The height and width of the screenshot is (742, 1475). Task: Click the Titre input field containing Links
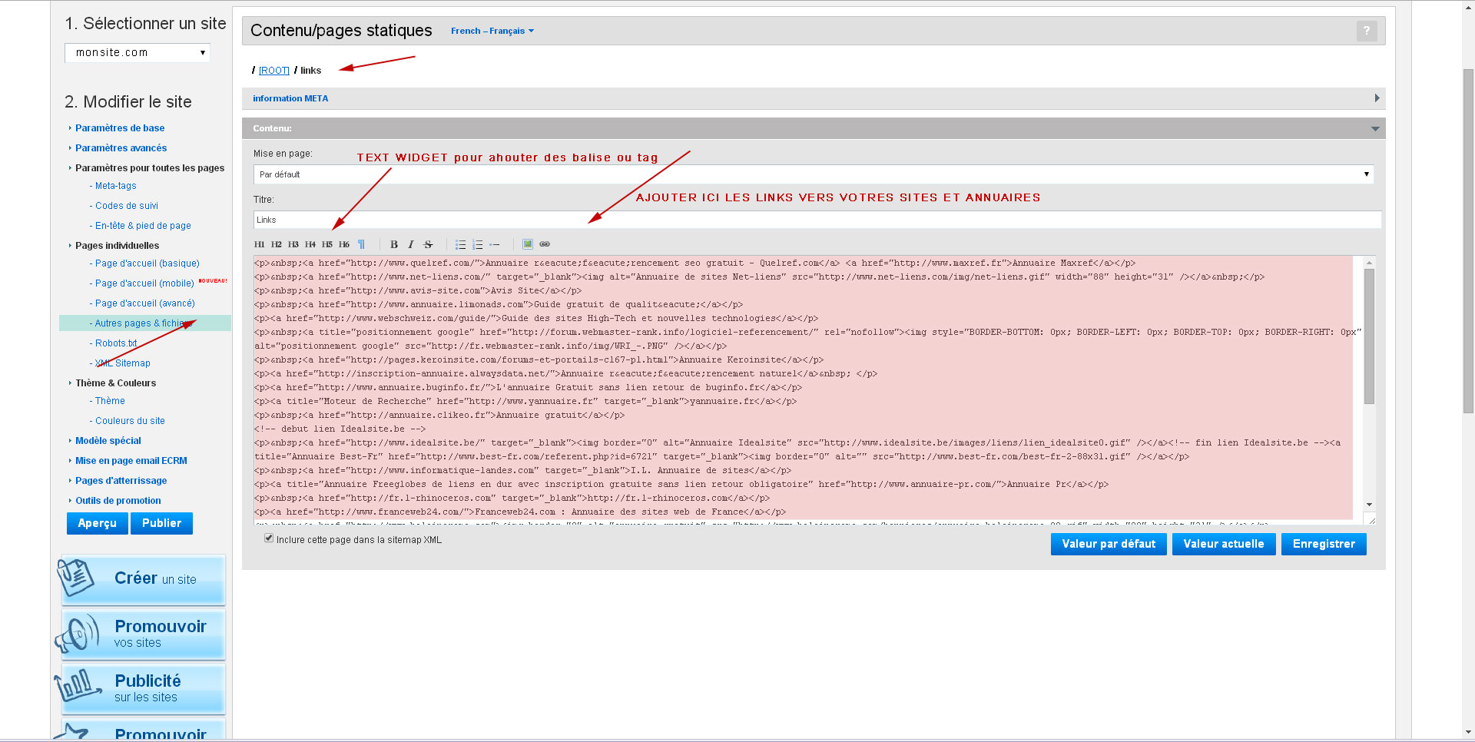tap(817, 220)
